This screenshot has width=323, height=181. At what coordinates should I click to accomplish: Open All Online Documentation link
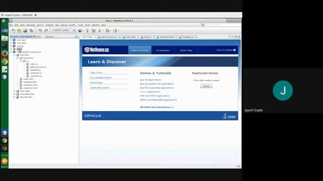[157, 107]
